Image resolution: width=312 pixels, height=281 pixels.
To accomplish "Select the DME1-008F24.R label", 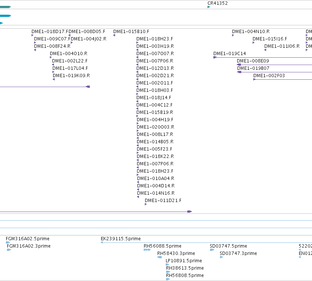I will pyautogui.click(x=52, y=46).
